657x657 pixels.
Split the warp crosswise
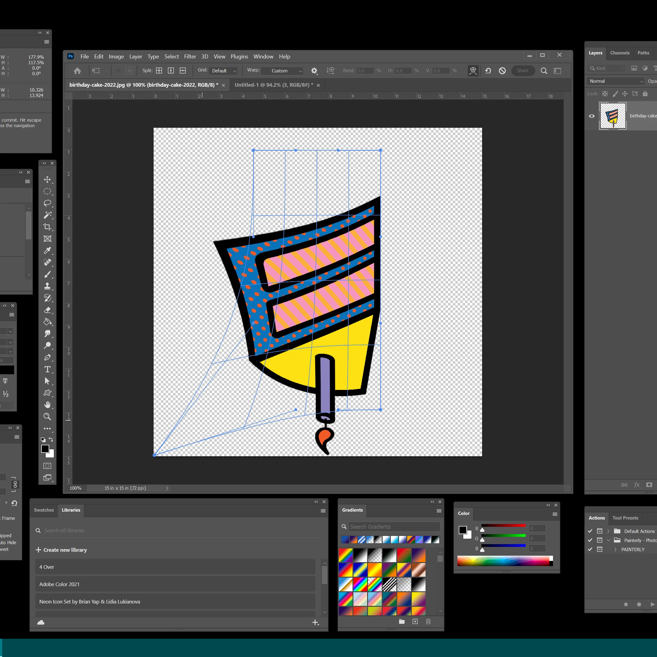[159, 71]
